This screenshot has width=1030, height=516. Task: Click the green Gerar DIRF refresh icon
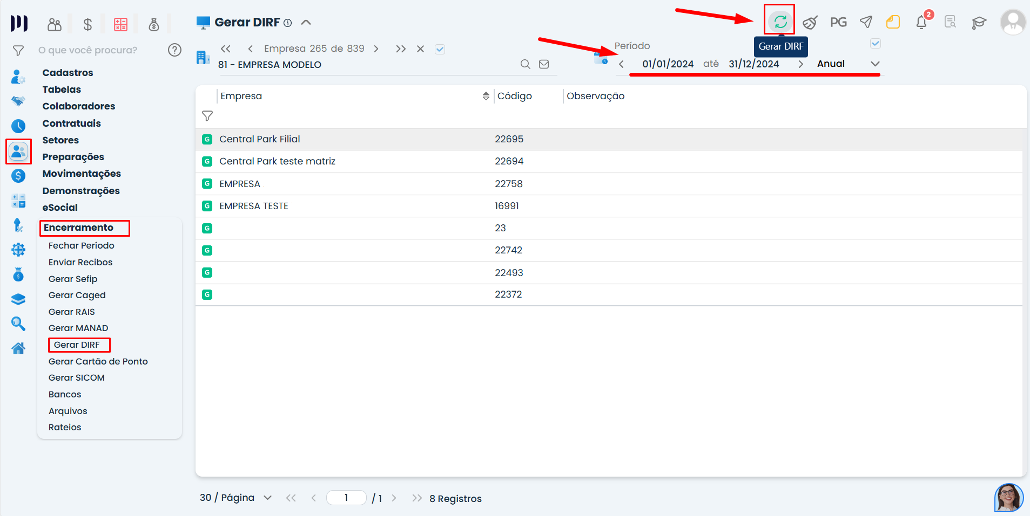click(780, 22)
